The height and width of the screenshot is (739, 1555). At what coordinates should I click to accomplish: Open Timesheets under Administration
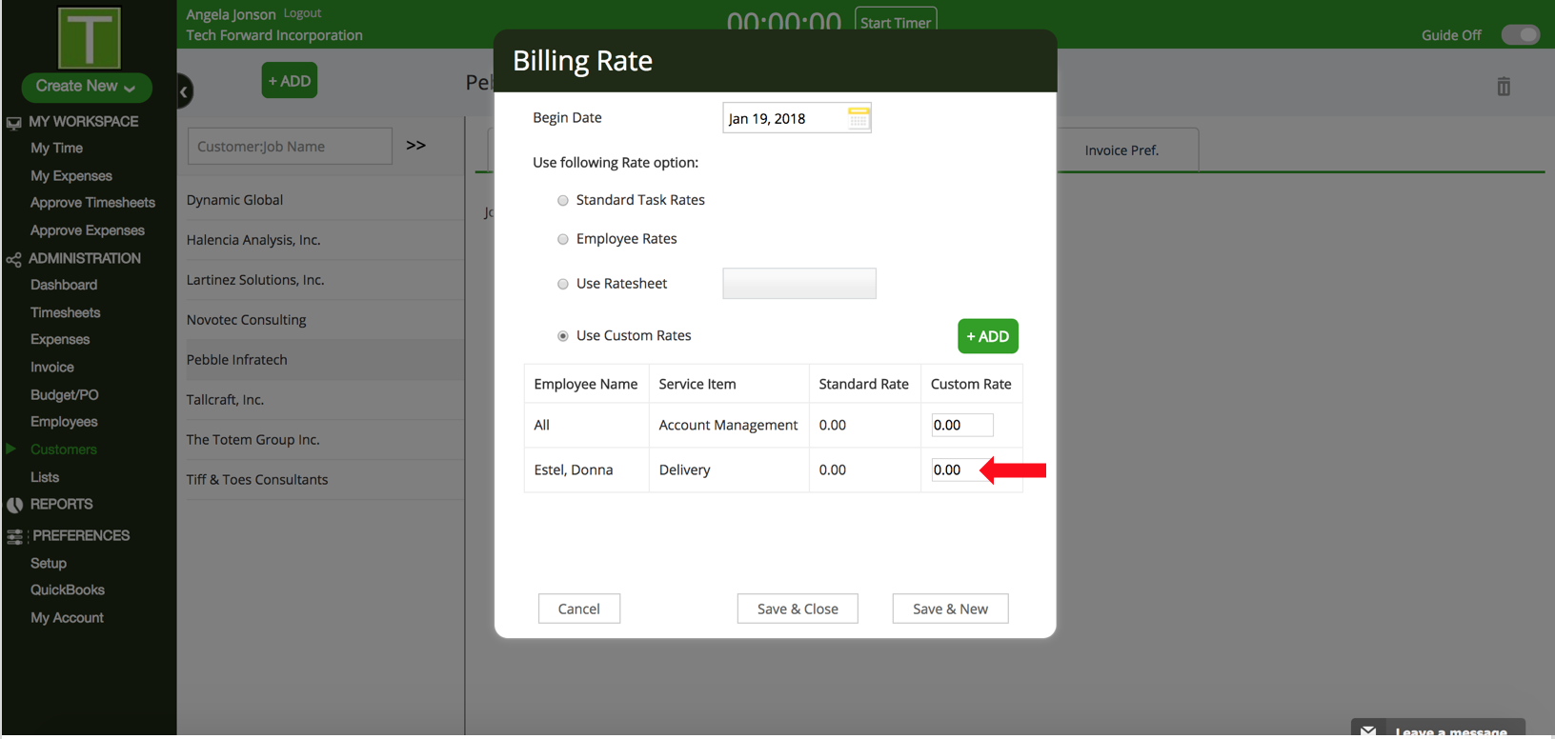pyautogui.click(x=65, y=312)
